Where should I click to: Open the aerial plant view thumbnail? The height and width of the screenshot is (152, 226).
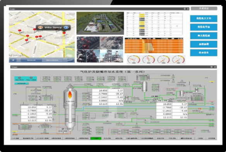[x=100, y=23]
